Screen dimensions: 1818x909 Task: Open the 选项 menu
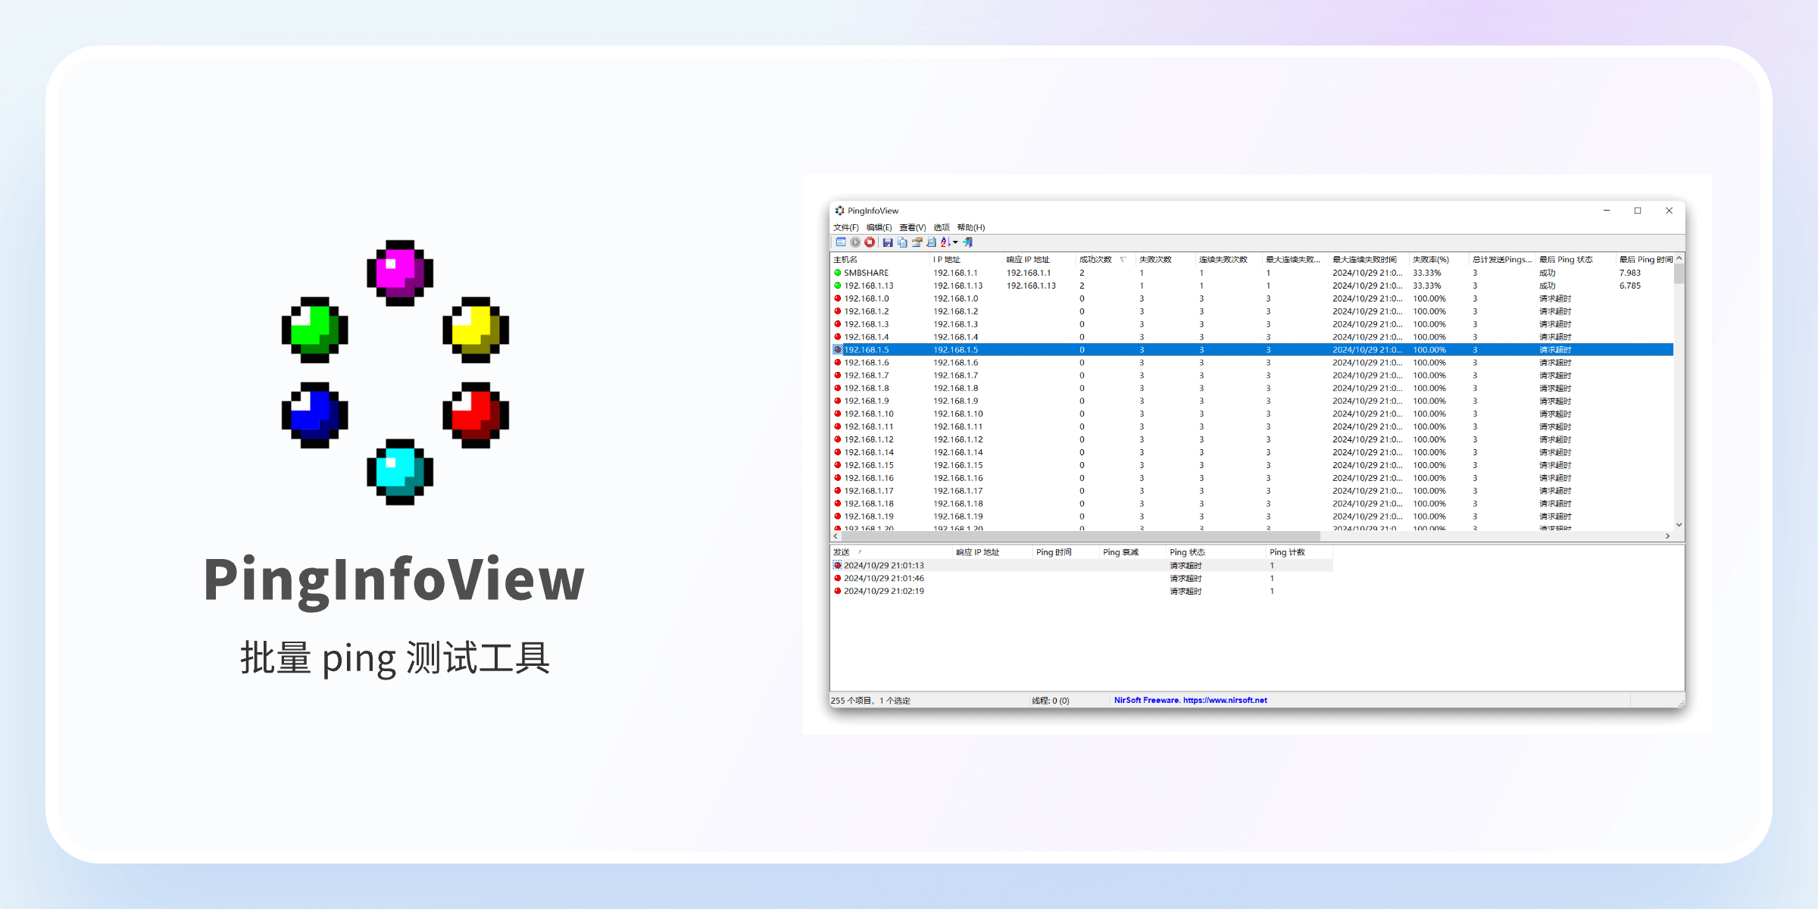click(942, 227)
